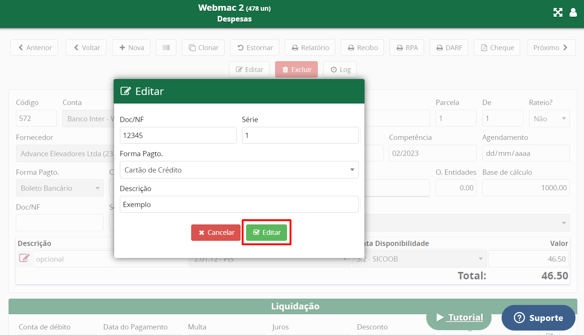Viewport: 584px width, 335px height.
Task: Click the edit icon beside description row
Action: tap(24, 258)
